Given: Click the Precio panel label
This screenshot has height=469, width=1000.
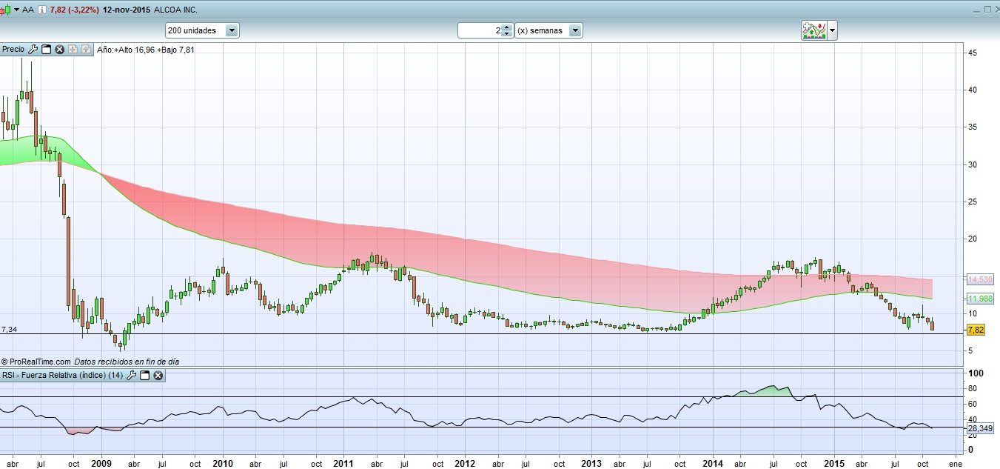Looking at the screenshot, I should 13,50.
